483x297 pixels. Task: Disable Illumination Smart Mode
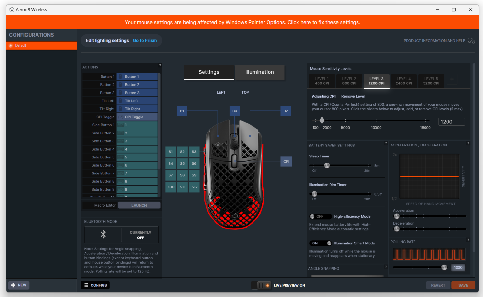(x=320, y=243)
